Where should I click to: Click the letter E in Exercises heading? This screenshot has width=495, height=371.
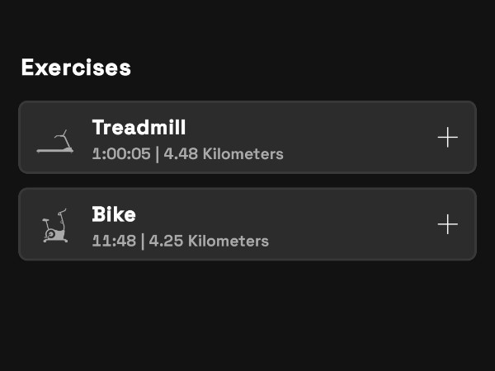tap(28, 68)
